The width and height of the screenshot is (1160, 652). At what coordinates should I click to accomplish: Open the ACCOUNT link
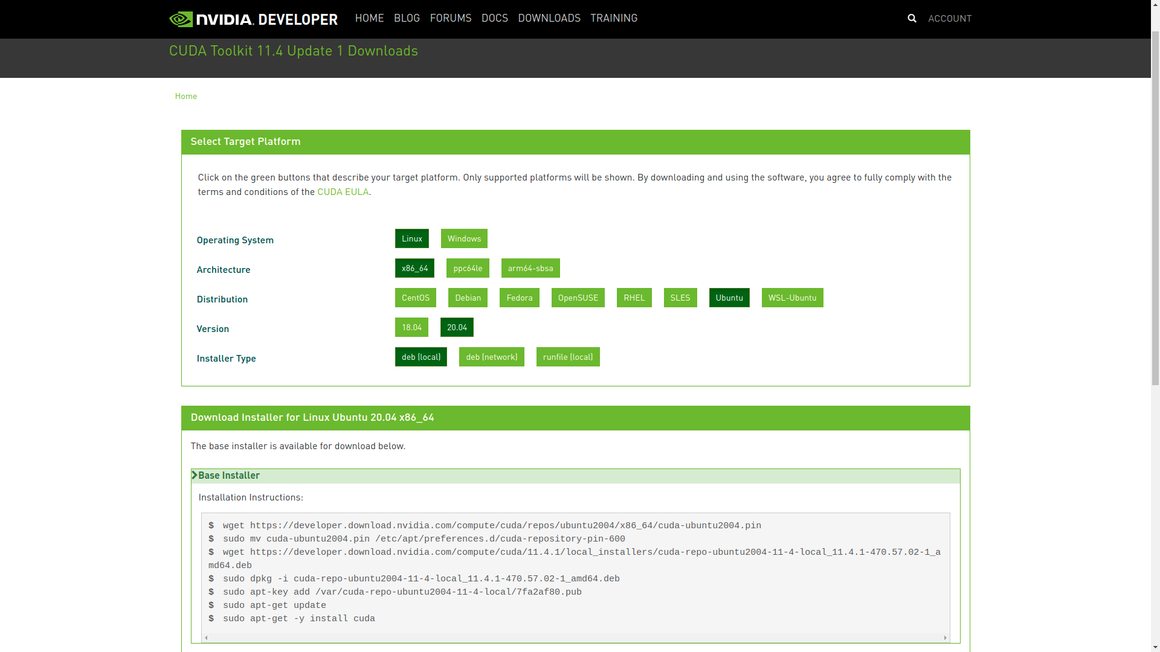pyautogui.click(x=949, y=19)
